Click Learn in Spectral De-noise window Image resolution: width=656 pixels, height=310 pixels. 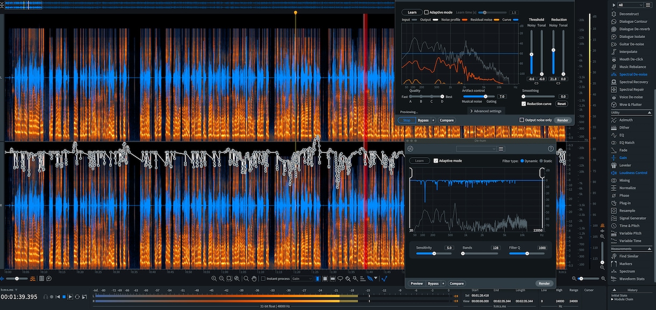[412, 12]
